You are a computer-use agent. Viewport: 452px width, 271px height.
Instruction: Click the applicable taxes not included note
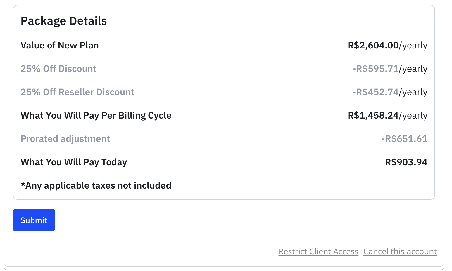tap(96, 185)
